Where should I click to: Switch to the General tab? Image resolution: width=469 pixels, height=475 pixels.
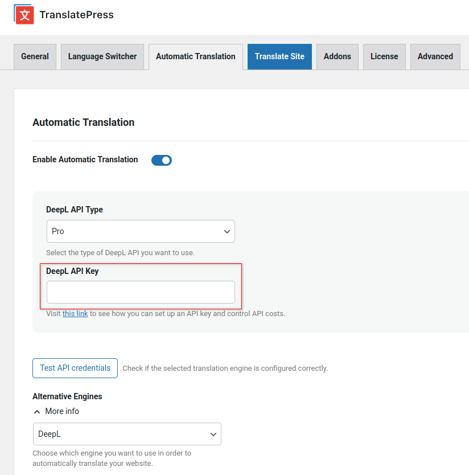[x=35, y=56]
